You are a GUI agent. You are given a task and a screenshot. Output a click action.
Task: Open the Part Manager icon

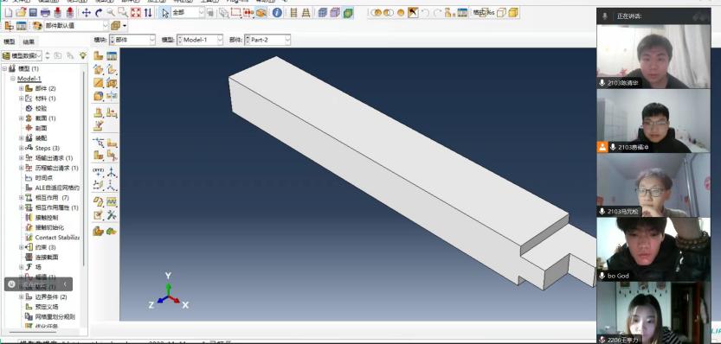tap(112, 56)
